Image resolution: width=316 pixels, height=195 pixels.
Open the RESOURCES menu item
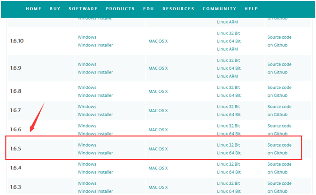(x=179, y=9)
